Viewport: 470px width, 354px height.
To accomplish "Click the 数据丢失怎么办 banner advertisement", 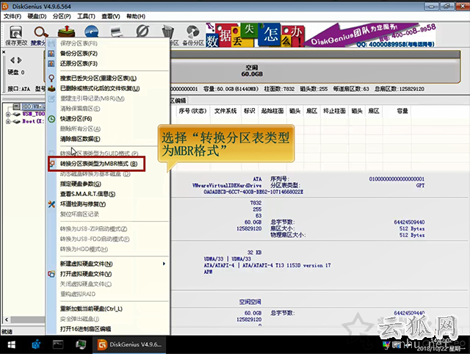I will (x=255, y=35).
